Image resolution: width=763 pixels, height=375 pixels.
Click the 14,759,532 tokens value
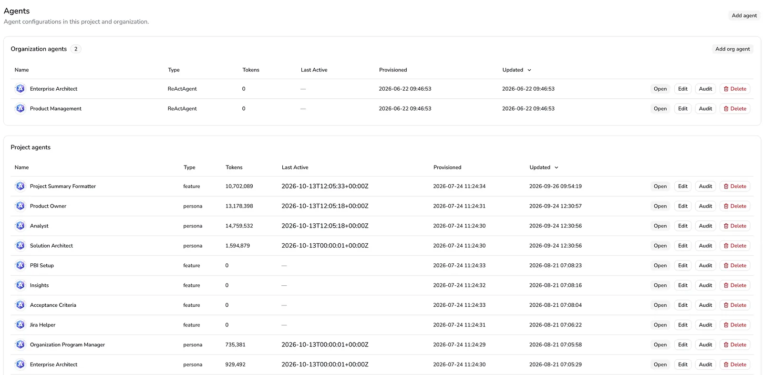click(x=239, y=226)
